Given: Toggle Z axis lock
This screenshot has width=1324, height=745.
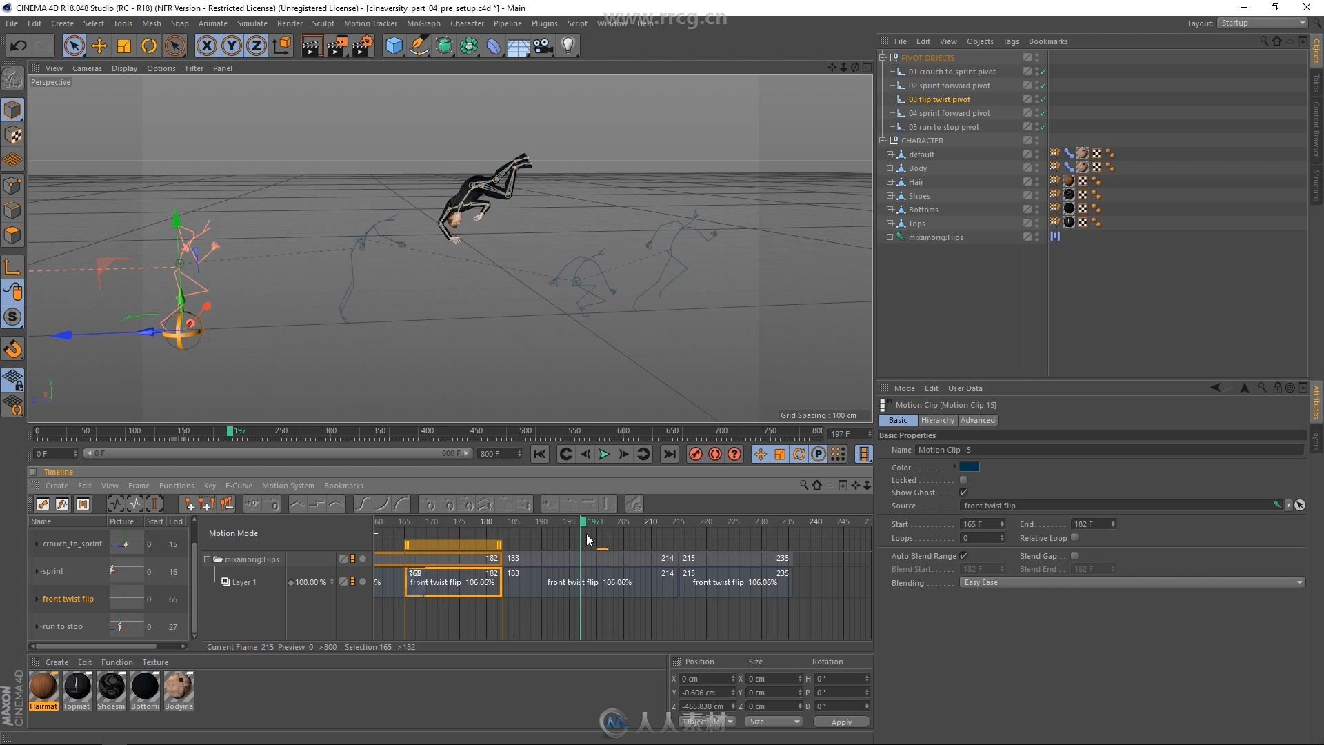Looking at the screenshot, I should [256, 46].
